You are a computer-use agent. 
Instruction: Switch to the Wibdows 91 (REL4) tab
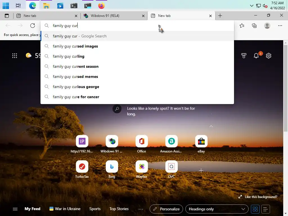click(x=114, y=16)
